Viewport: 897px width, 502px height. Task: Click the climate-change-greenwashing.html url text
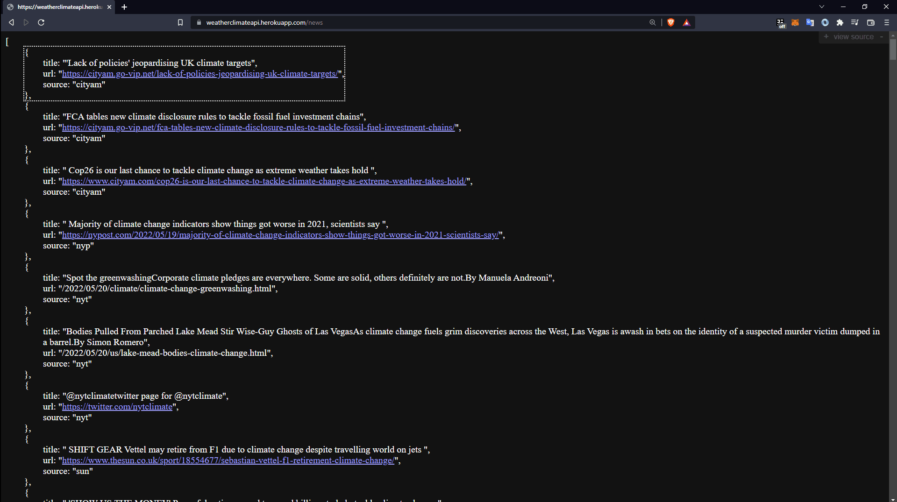tap(167, 289)
